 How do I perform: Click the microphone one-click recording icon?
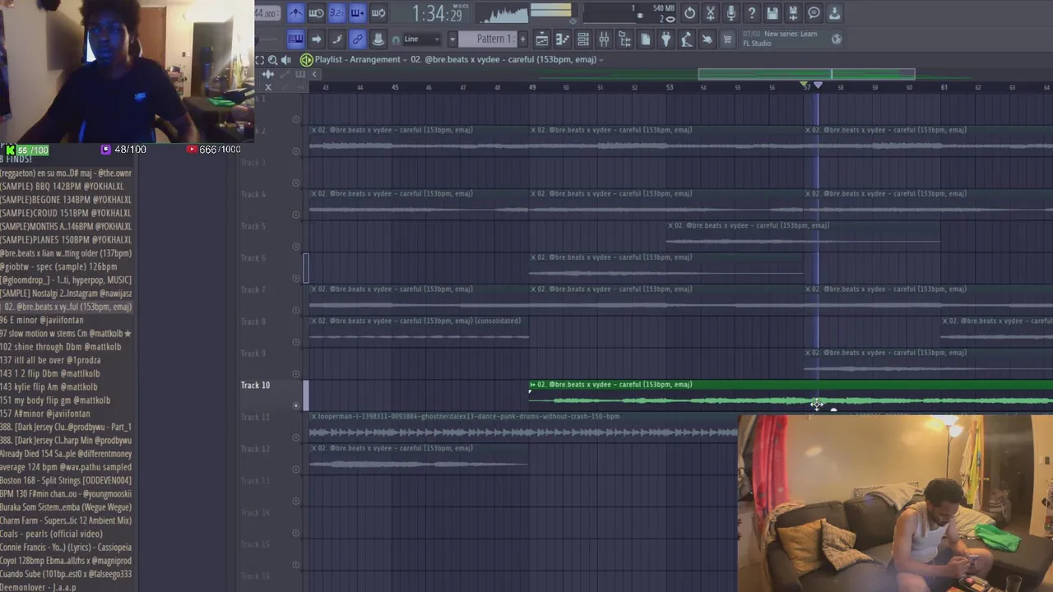[x=731, y=13]
